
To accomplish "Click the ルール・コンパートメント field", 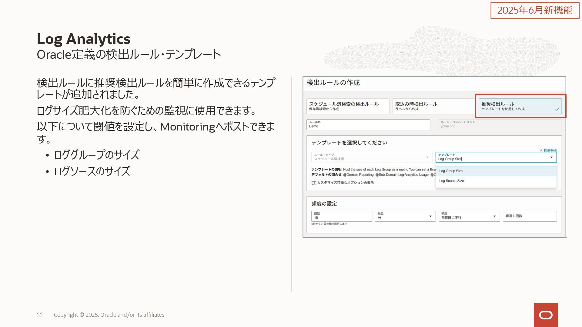I will coord(500,125).
